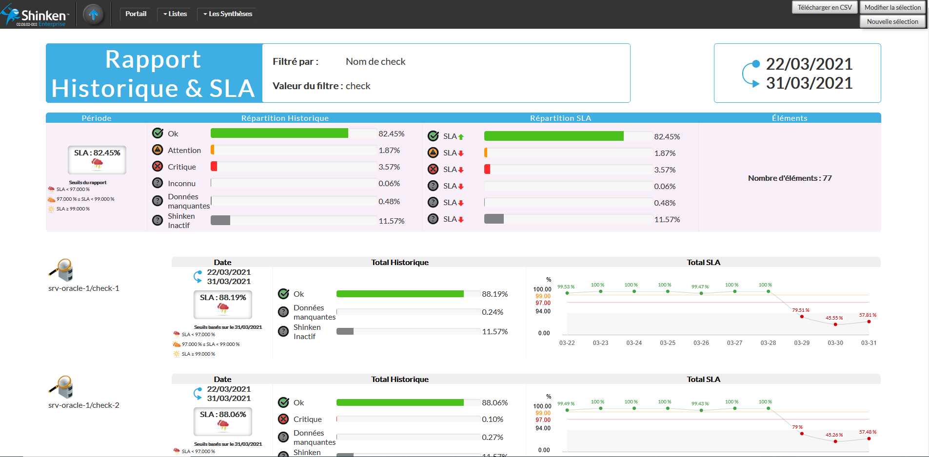Click the Inconnu status icon
929x457 pixels.
(158, 183)
